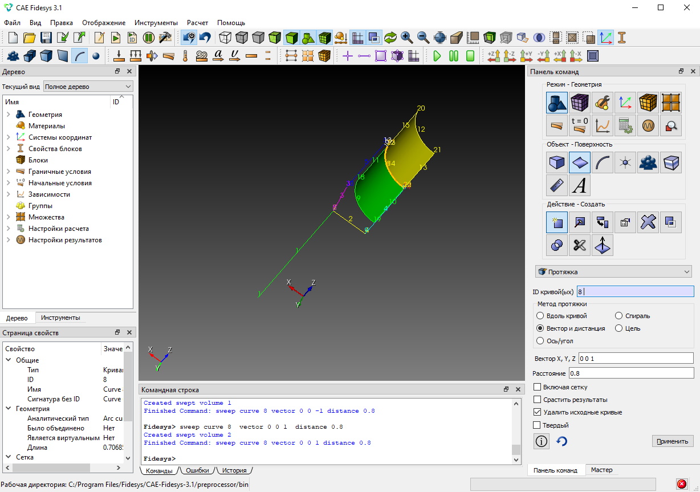Select vertex sphere filter in toolbar

click(96, 56)
